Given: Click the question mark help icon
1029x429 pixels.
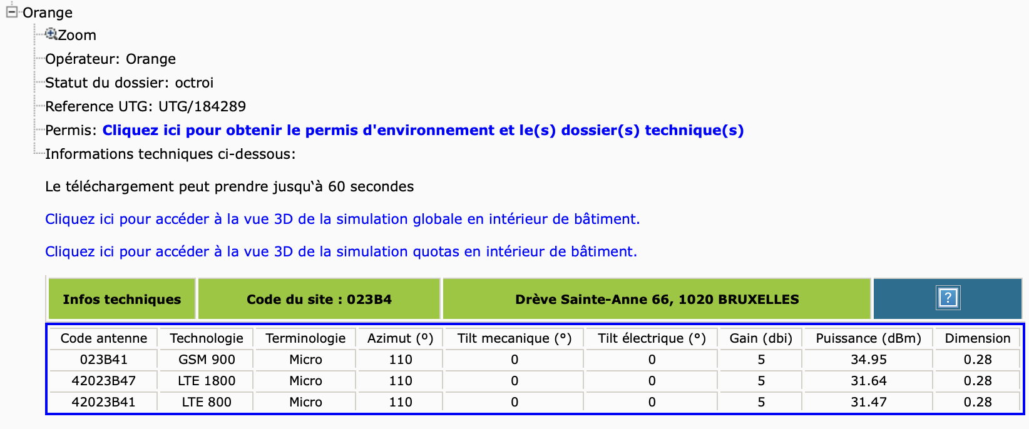Looking at the screenshot, I should click(948, 298).
